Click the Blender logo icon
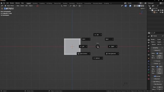 (x=1, y=3)
